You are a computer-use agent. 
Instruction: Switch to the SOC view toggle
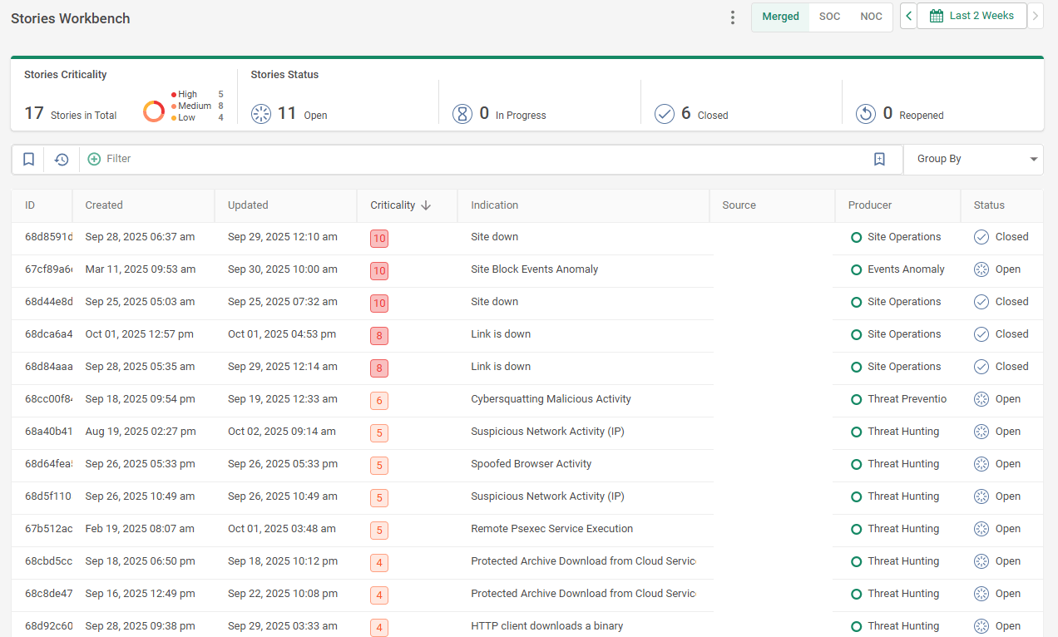click(x=829, y=17)
